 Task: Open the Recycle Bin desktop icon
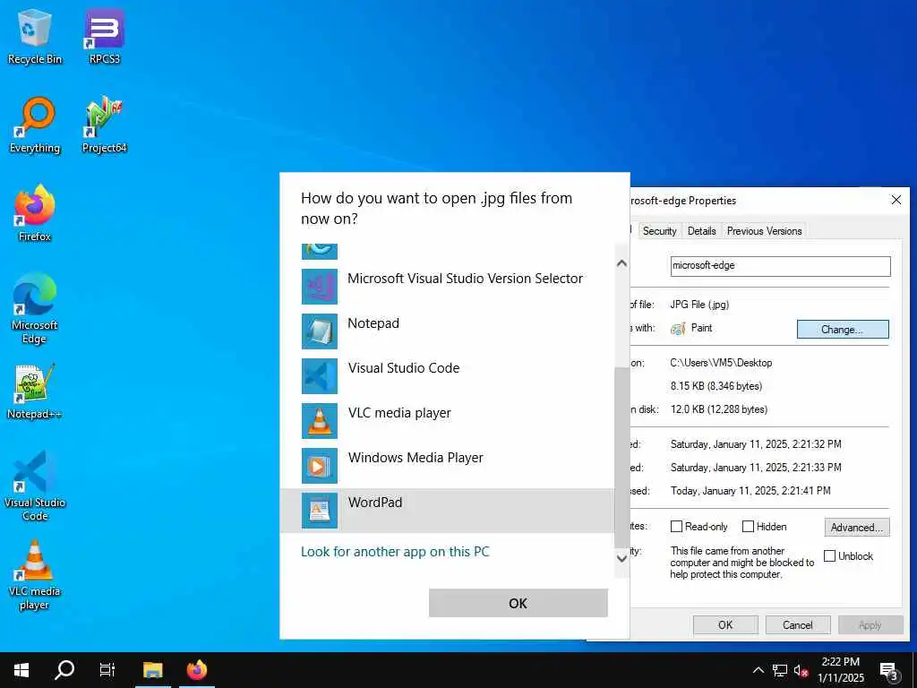pos(35,36)
